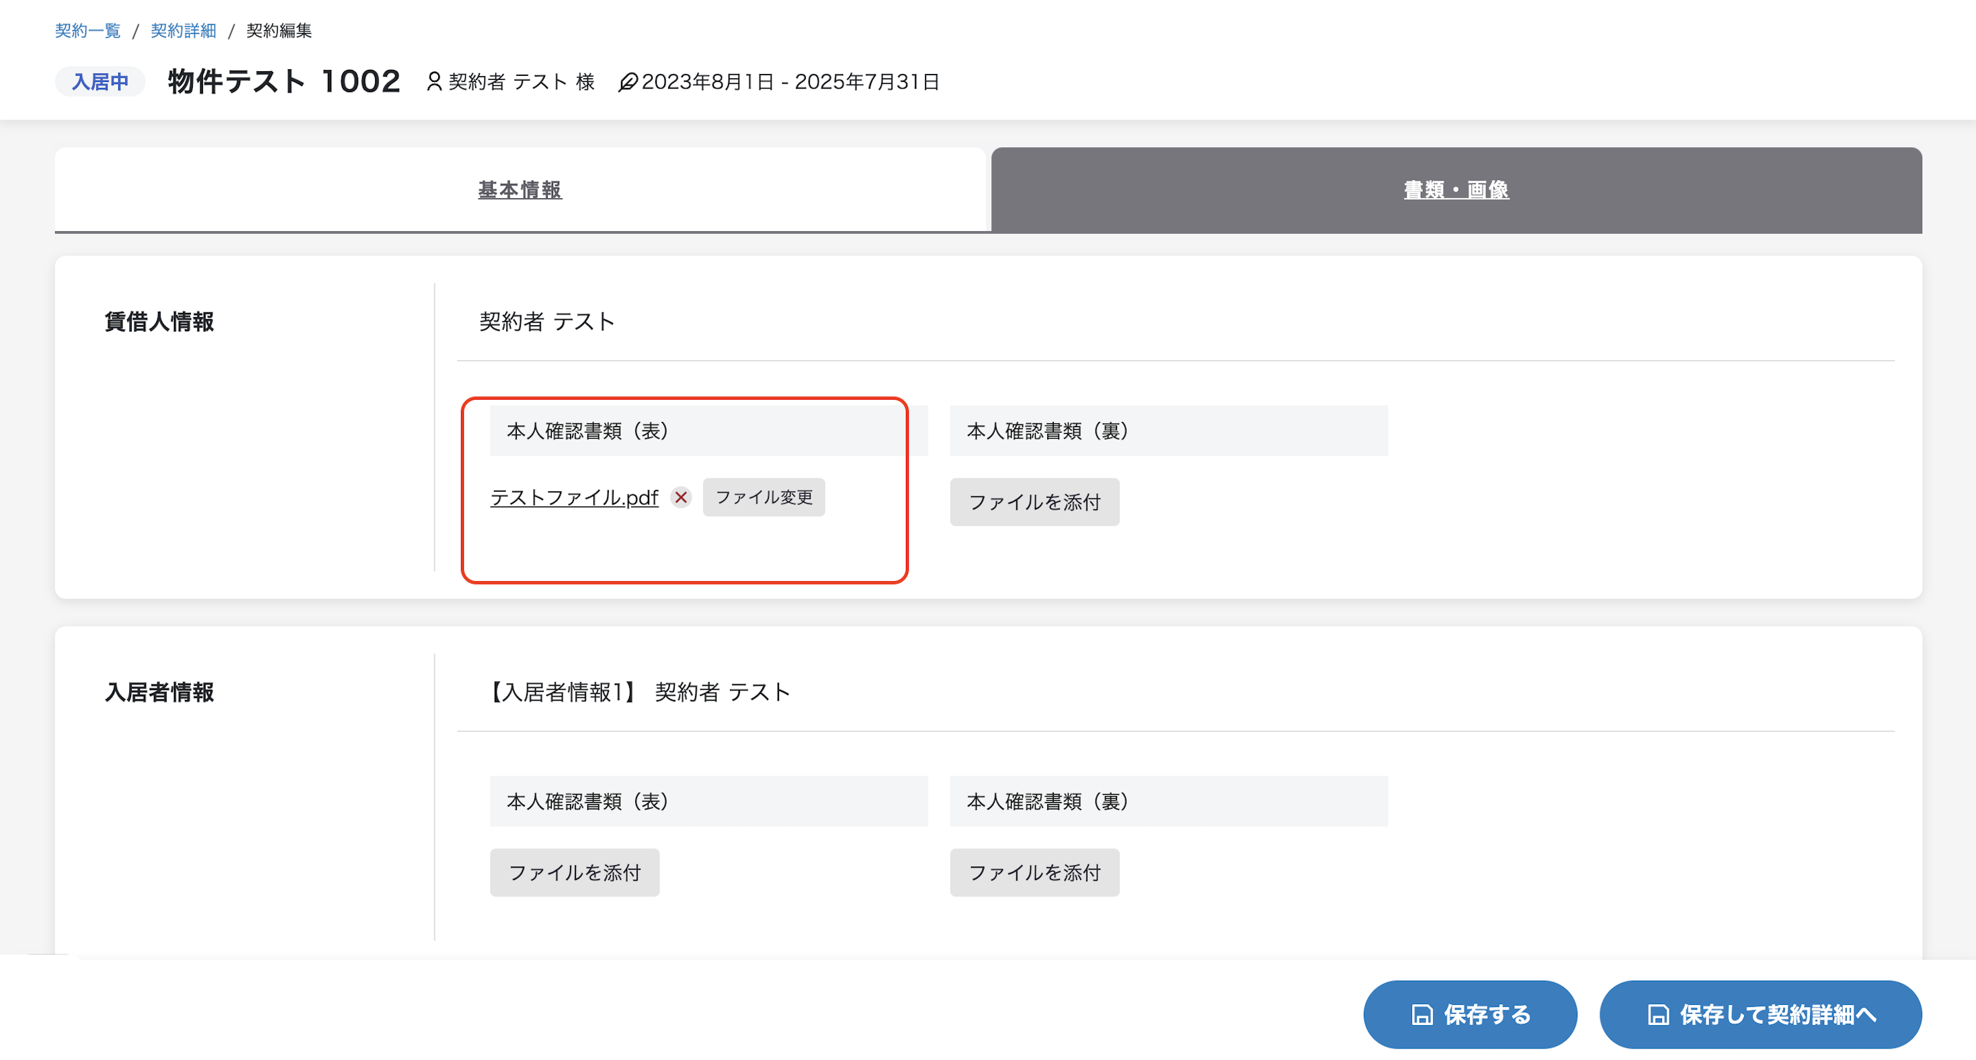Click the 入居者情報 section heading
1976x1060 pixels.
[159, 692]
